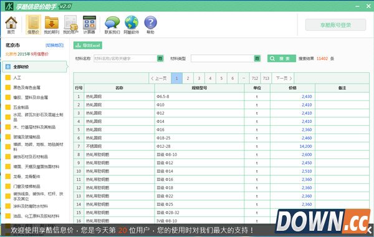This screenshot has width=374, height=237.
Task: Click price 2,430 in row 1
Action: tap(307, 97)
